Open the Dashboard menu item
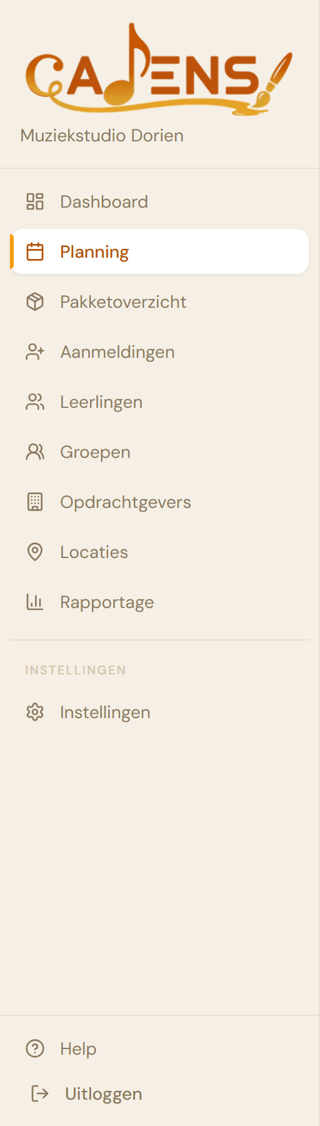320x1126 pixels. pos(160,201)
